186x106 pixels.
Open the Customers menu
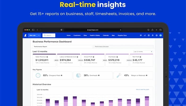point(77,35)
